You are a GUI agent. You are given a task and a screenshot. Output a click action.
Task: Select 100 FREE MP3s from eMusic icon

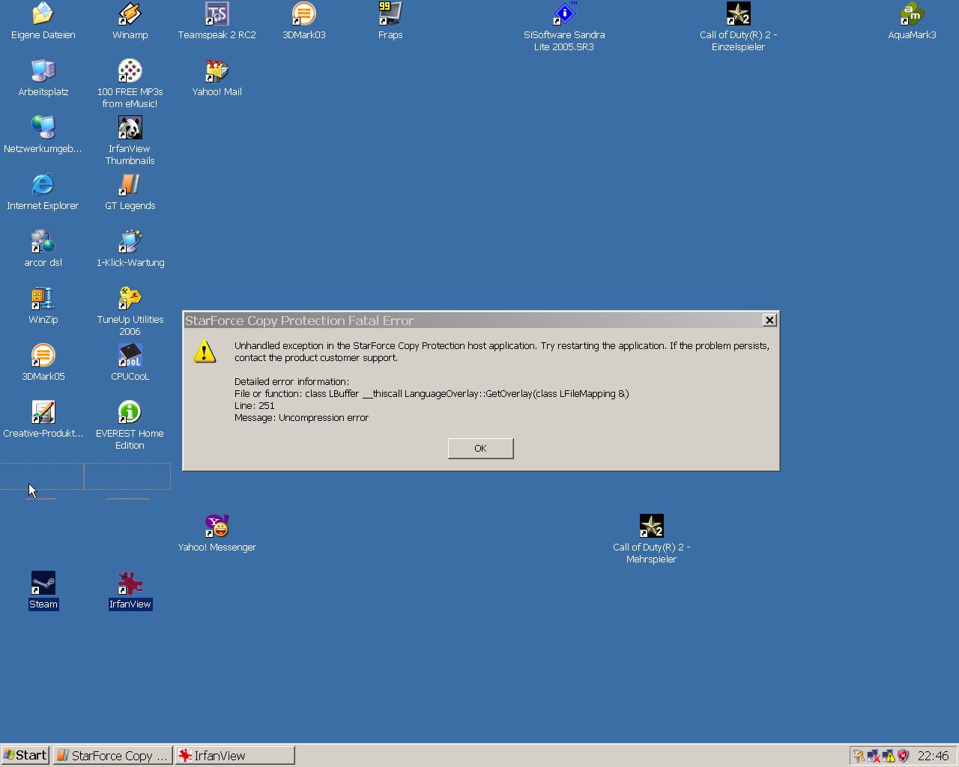pos(130,84)
